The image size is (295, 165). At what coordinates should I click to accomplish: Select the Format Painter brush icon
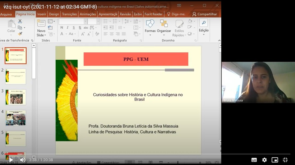tap(20, 34)
